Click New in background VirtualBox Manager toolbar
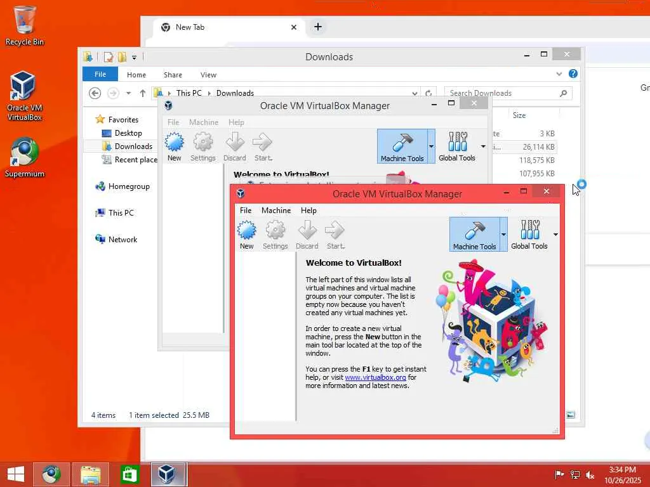Image resolution: width=650 pixels, height=487 pixels. 175,146
